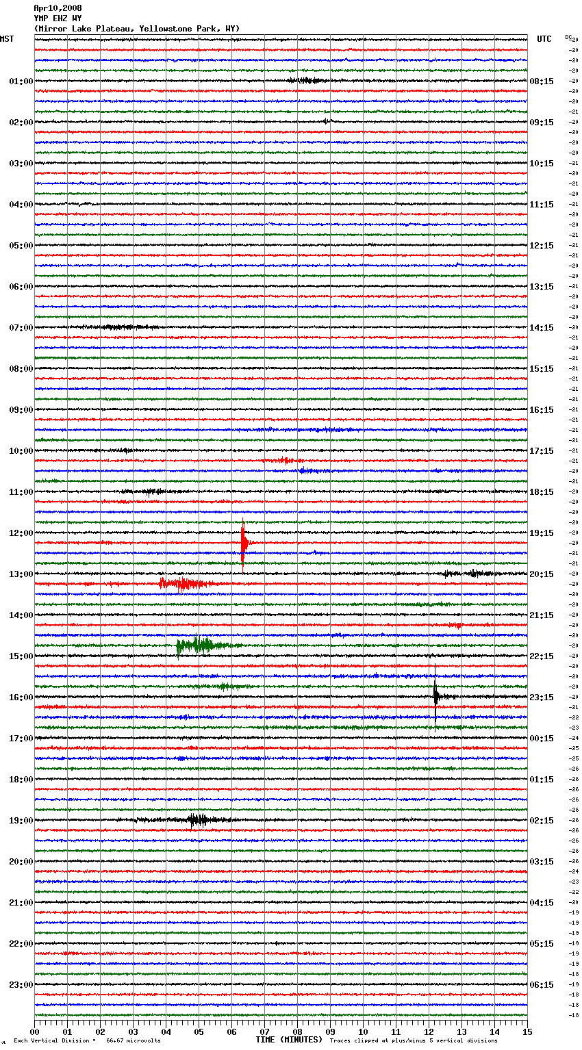Select the 19:00 MST time label
The height and width of the screenshot is (1050, 582).
21,821
